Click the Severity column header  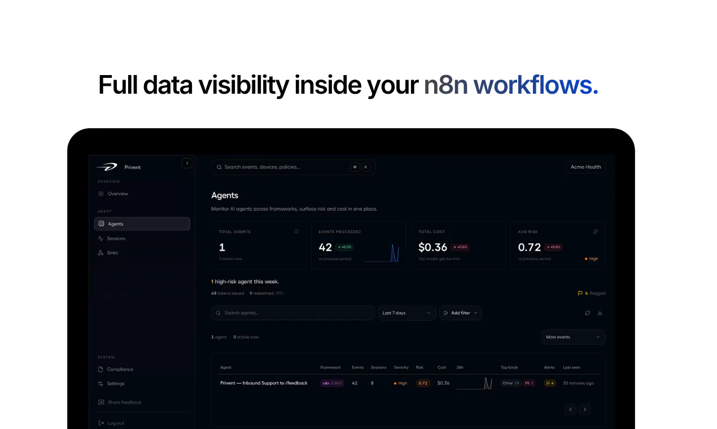tap(401, 367)
